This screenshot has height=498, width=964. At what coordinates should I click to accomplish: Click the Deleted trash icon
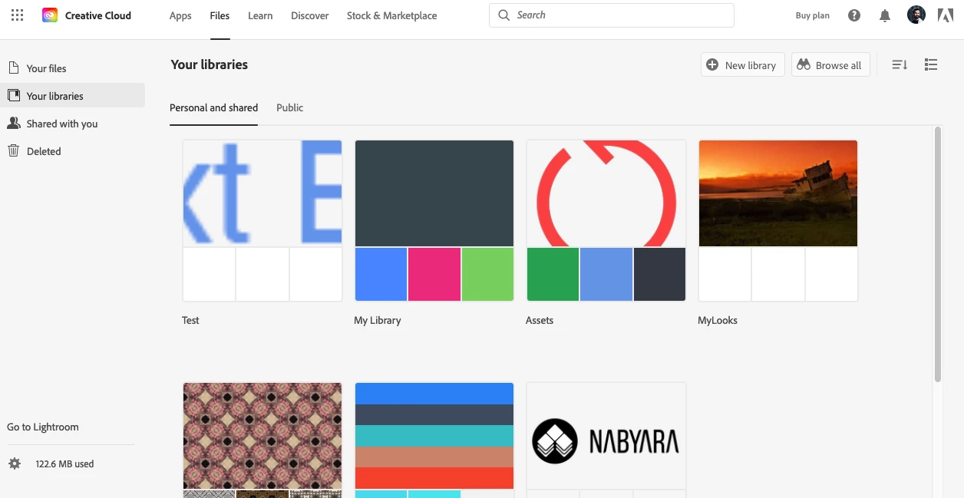pos(14,151)
